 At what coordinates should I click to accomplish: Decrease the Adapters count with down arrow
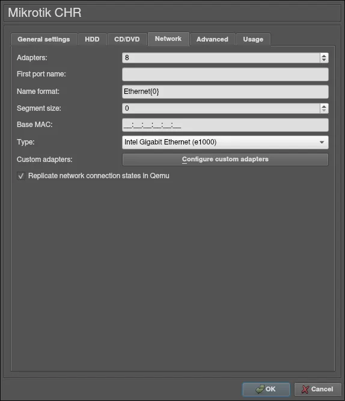tap(324, 60)
